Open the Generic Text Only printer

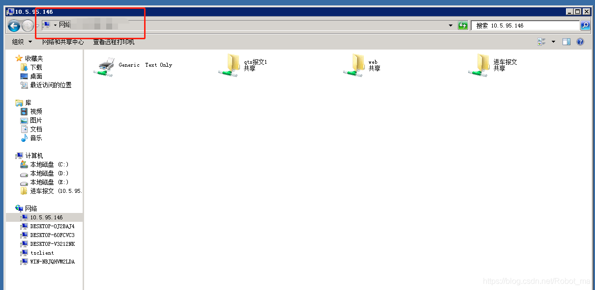click(133, 66)
